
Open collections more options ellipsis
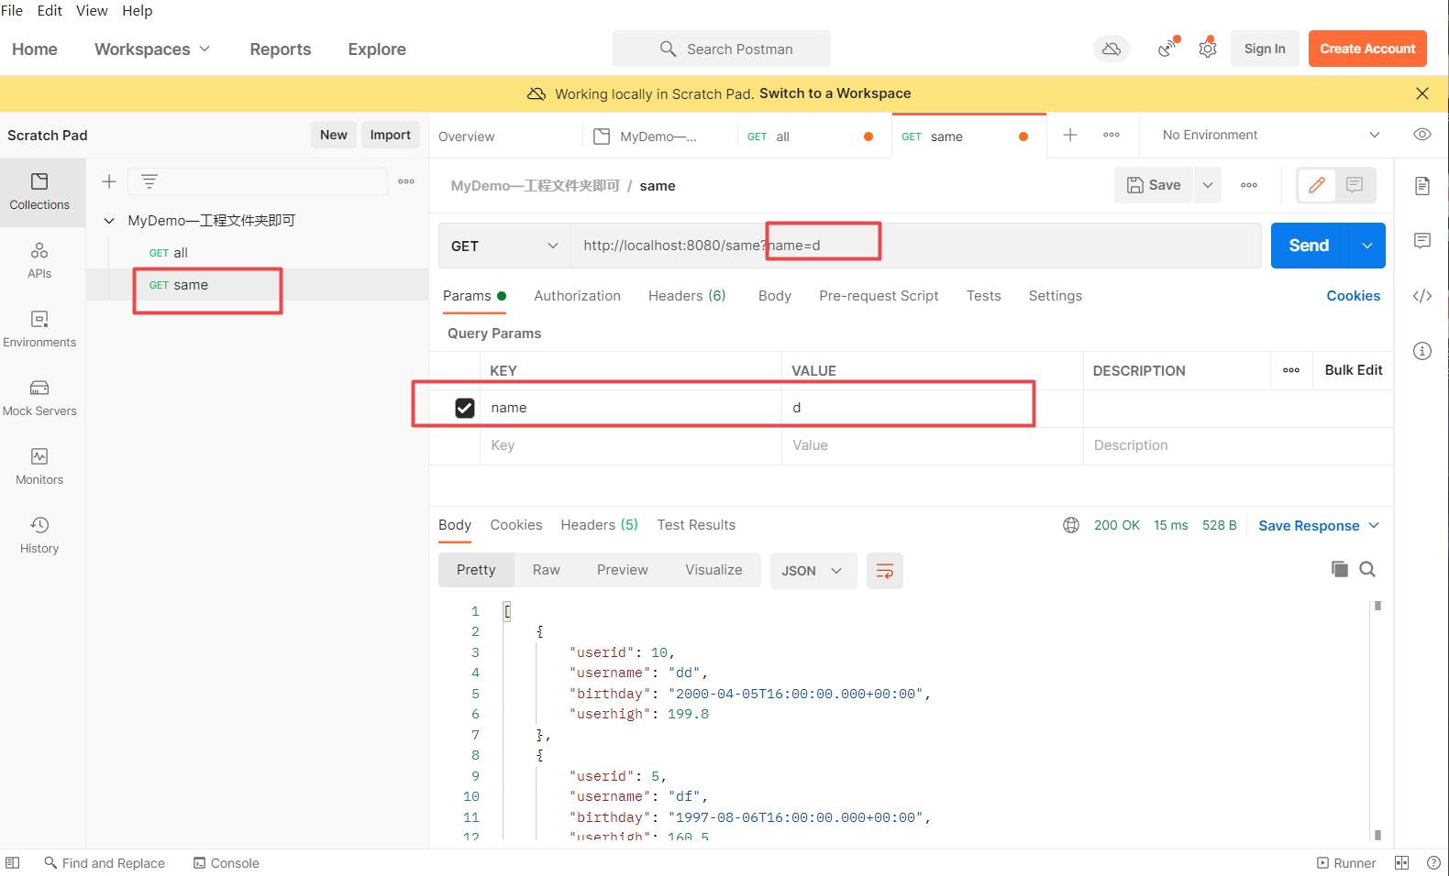[x=406, y=181]
